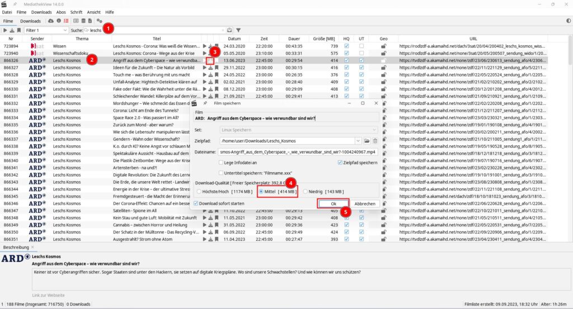Click '188 Filme (Insgesamt: 716750)' status text
573x309 pixels.
click(x=34, y=304)
